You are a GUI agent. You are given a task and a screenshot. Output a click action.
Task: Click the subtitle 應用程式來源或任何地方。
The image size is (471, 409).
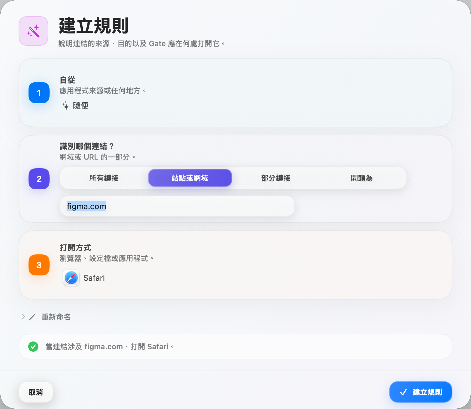103,91
